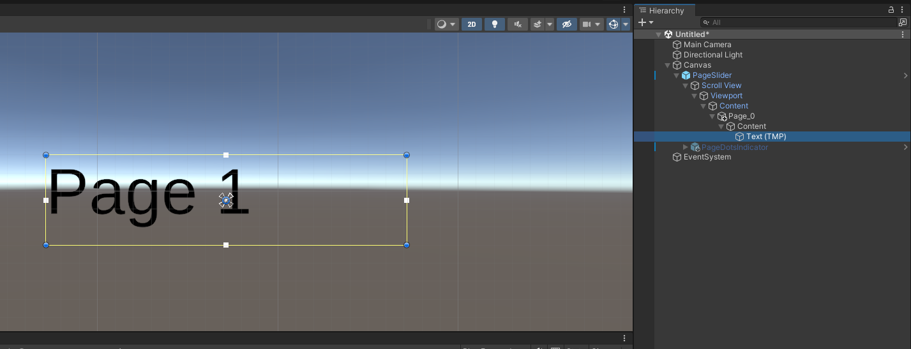This screenshot has height=349, width=911.
Task: Click the Directional Light cube icon
Action: [677, 55]
